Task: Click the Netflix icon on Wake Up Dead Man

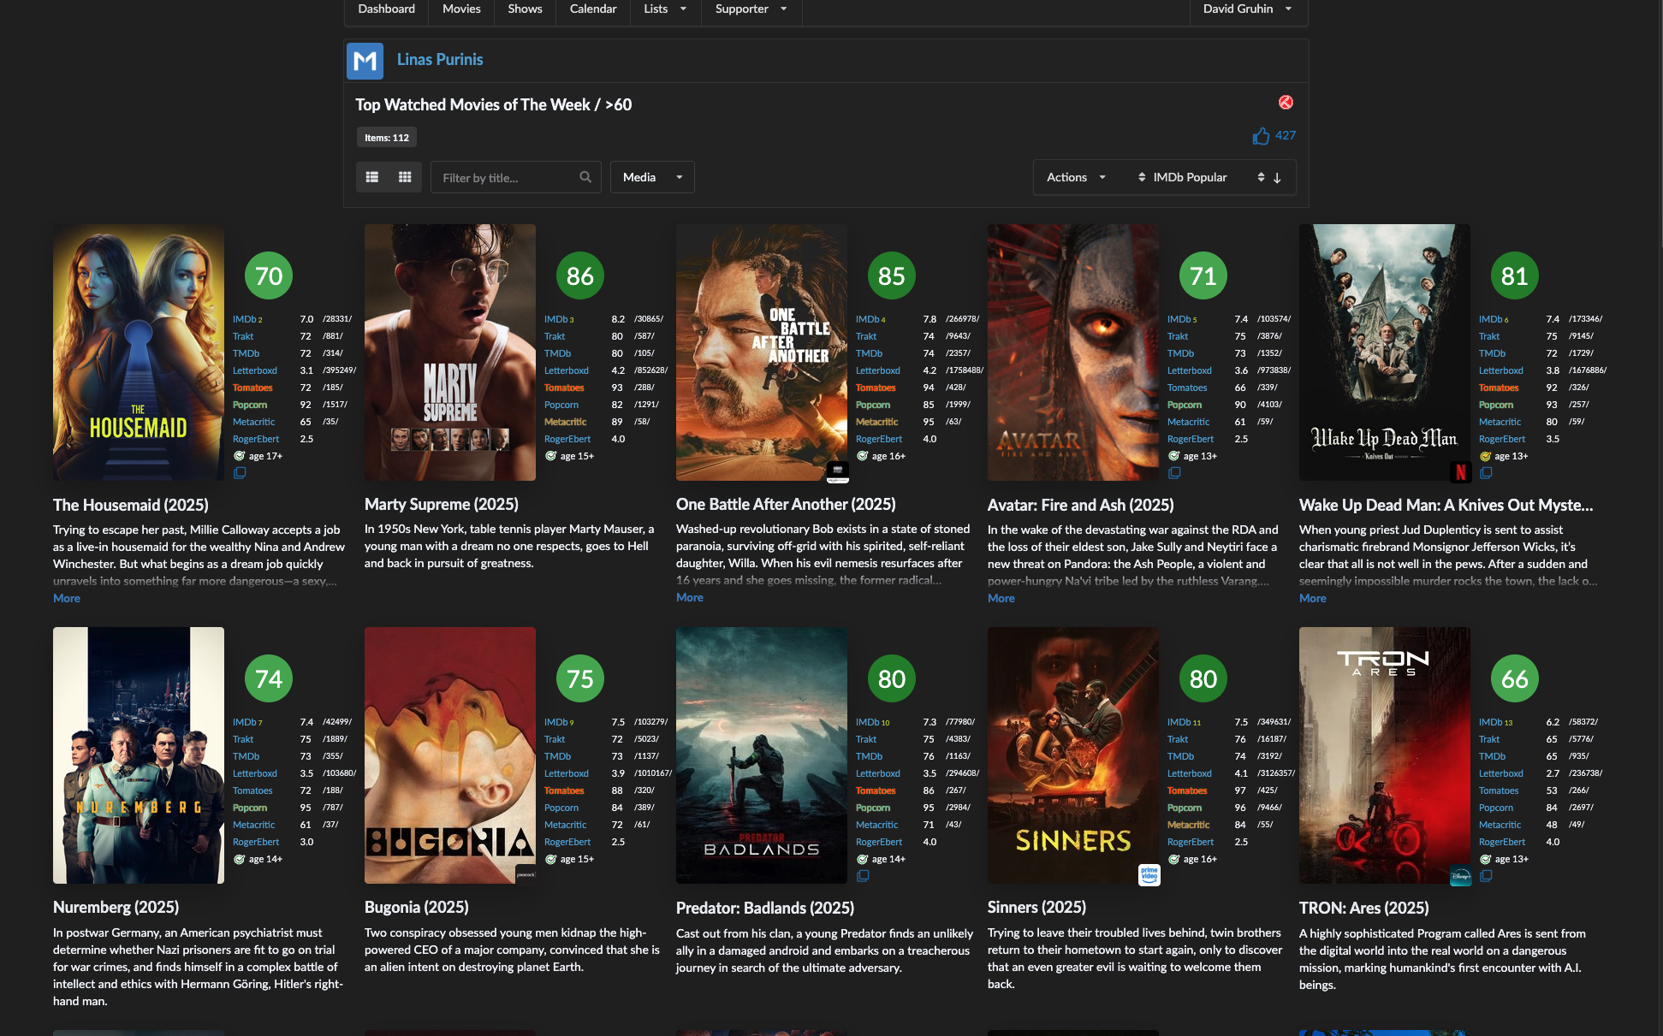Action: pyautogui.click(x=1460, y=471)
